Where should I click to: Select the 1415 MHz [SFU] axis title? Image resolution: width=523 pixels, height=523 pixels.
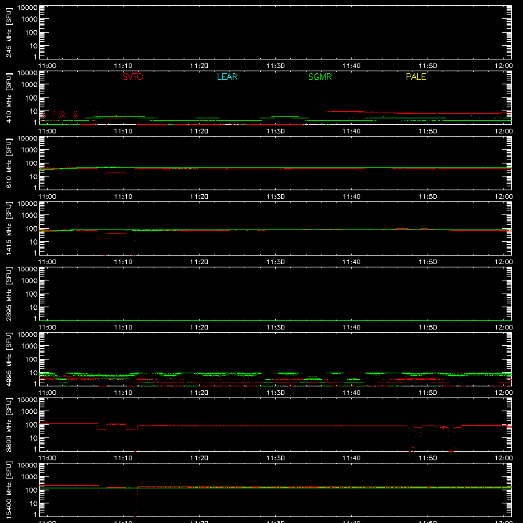[9, 228]
